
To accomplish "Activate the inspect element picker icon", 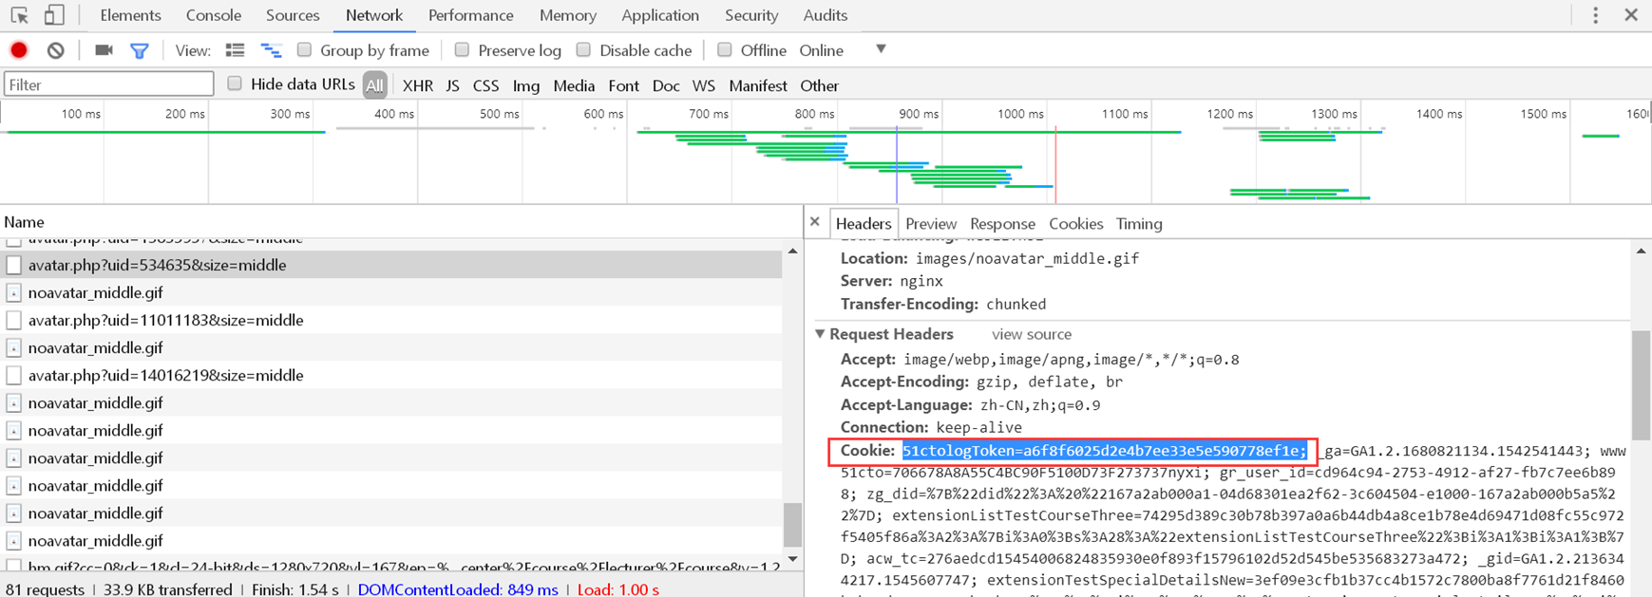I will tap(19, 15).
